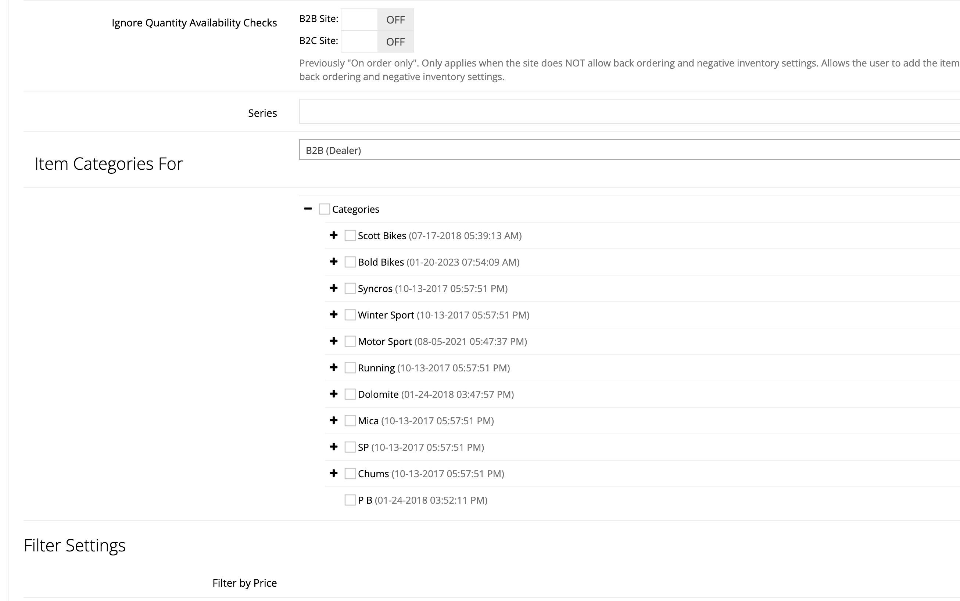960x601 pixels.
Task: Select the root Categories checkbox
Action: [325, 209]
